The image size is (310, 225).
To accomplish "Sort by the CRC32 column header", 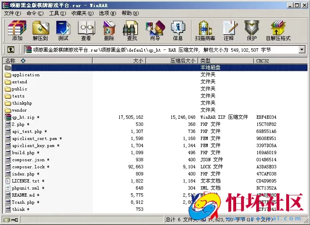I will pos(281,61).
